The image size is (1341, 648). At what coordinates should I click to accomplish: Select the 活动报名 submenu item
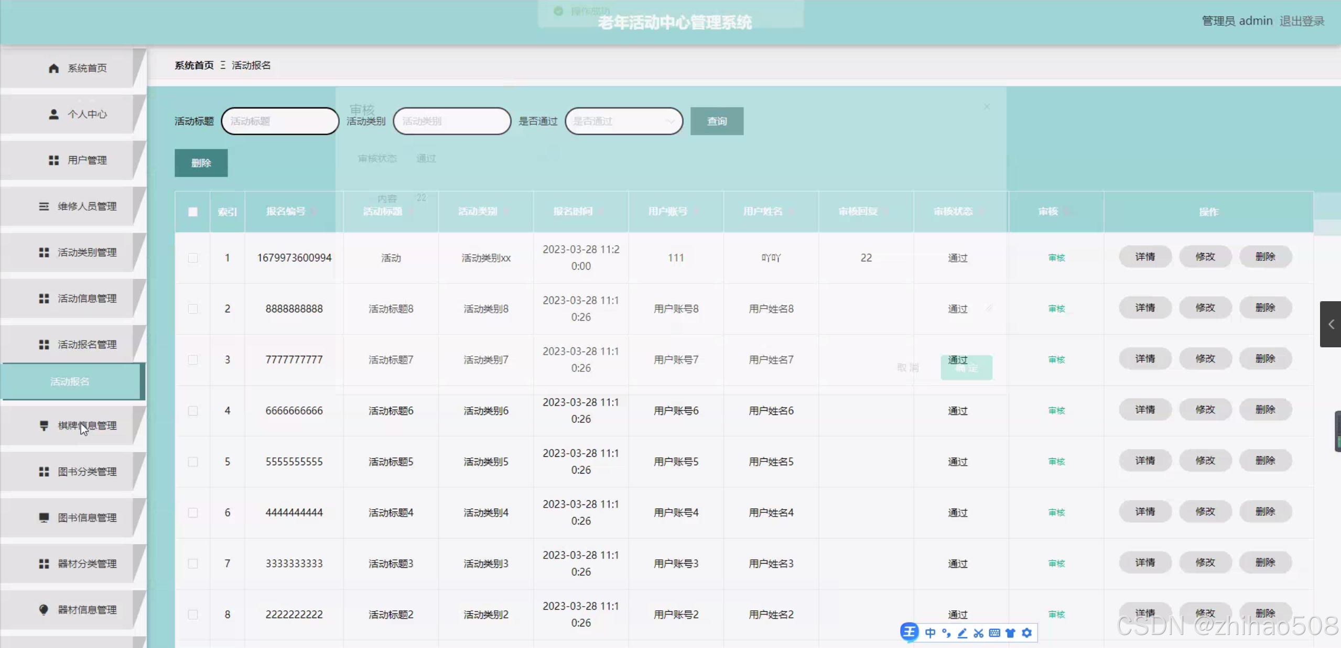[x=70, y=381]
